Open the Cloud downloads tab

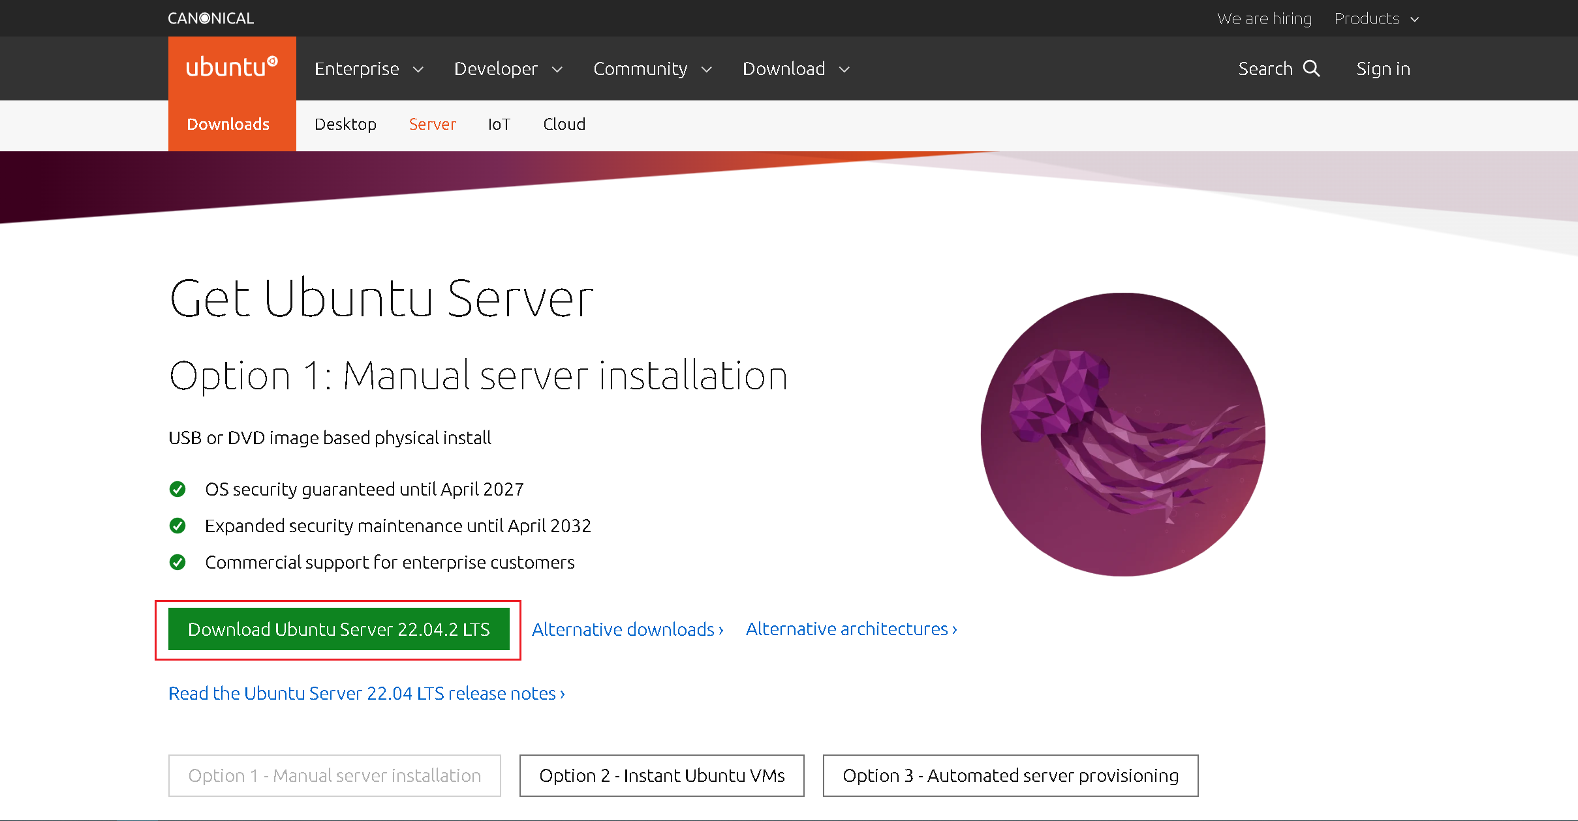tap(564, 124)
